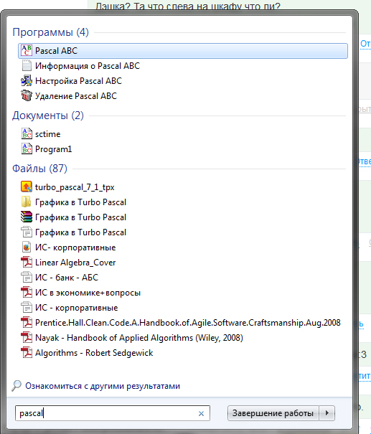Click the Документы (2) group header

[48, 115]
